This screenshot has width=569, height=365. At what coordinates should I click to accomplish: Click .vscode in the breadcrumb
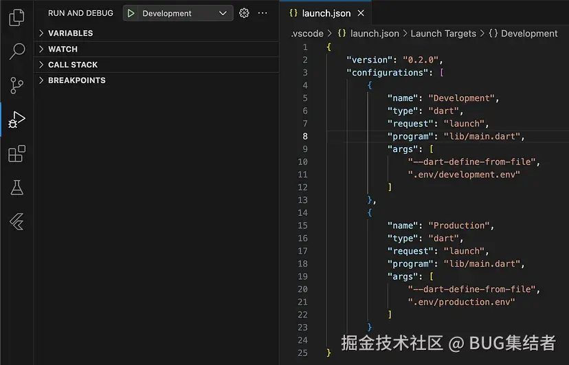pyautogui.click(x=307, y=34)
